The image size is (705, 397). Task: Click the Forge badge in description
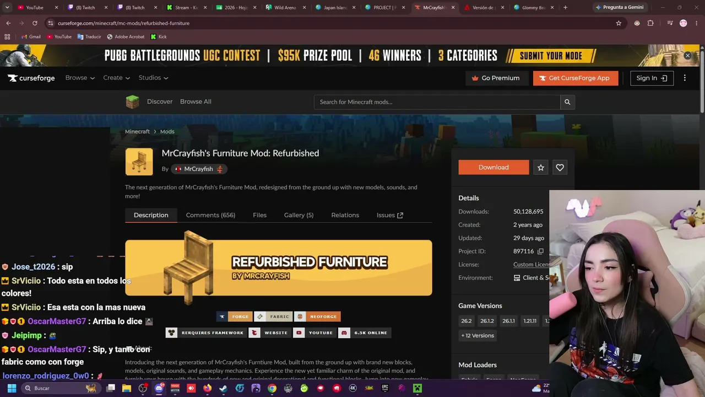tap(235, 316)
